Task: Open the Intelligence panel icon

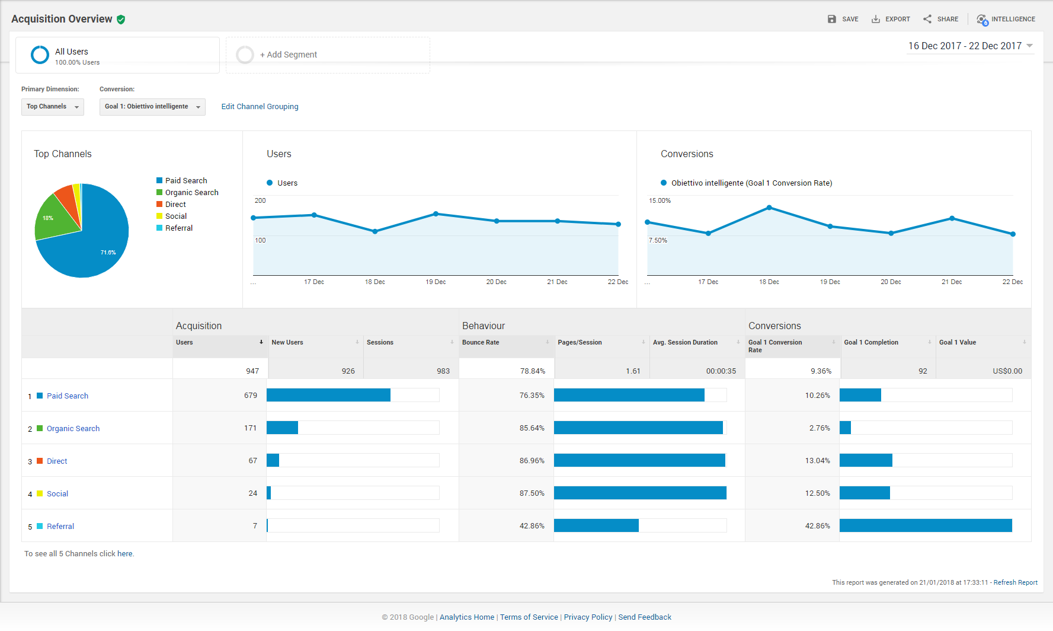Action: point(982,20)
